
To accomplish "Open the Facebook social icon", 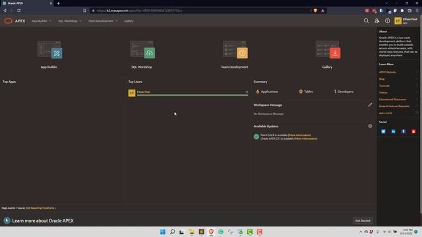I will coord(404,132).
